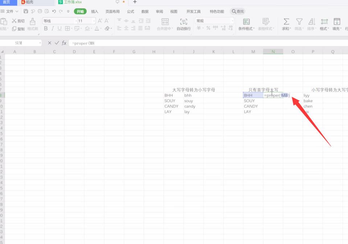
Task: Toggle auto wrap text 自动换行
Action: click(x=184, y=24)
